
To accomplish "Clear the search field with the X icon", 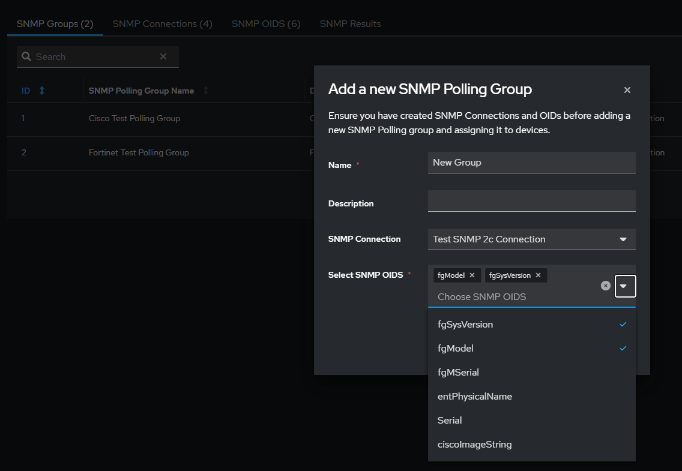I will (x=163, y=56).
